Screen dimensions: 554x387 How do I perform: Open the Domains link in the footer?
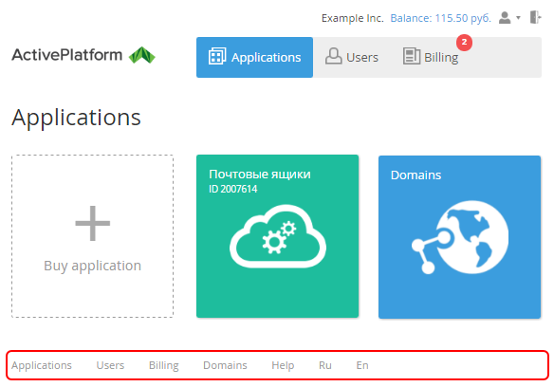pos(225,365)
